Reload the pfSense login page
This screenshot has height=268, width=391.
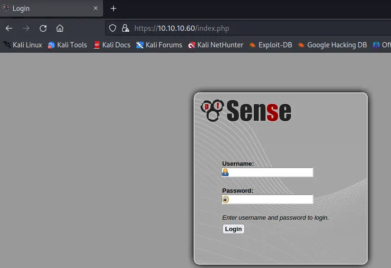(x=43, y=28)
